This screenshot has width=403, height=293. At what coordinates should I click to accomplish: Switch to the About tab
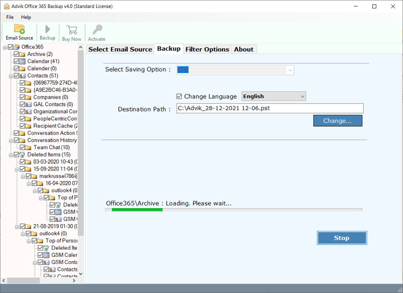[x=244, y=49]
